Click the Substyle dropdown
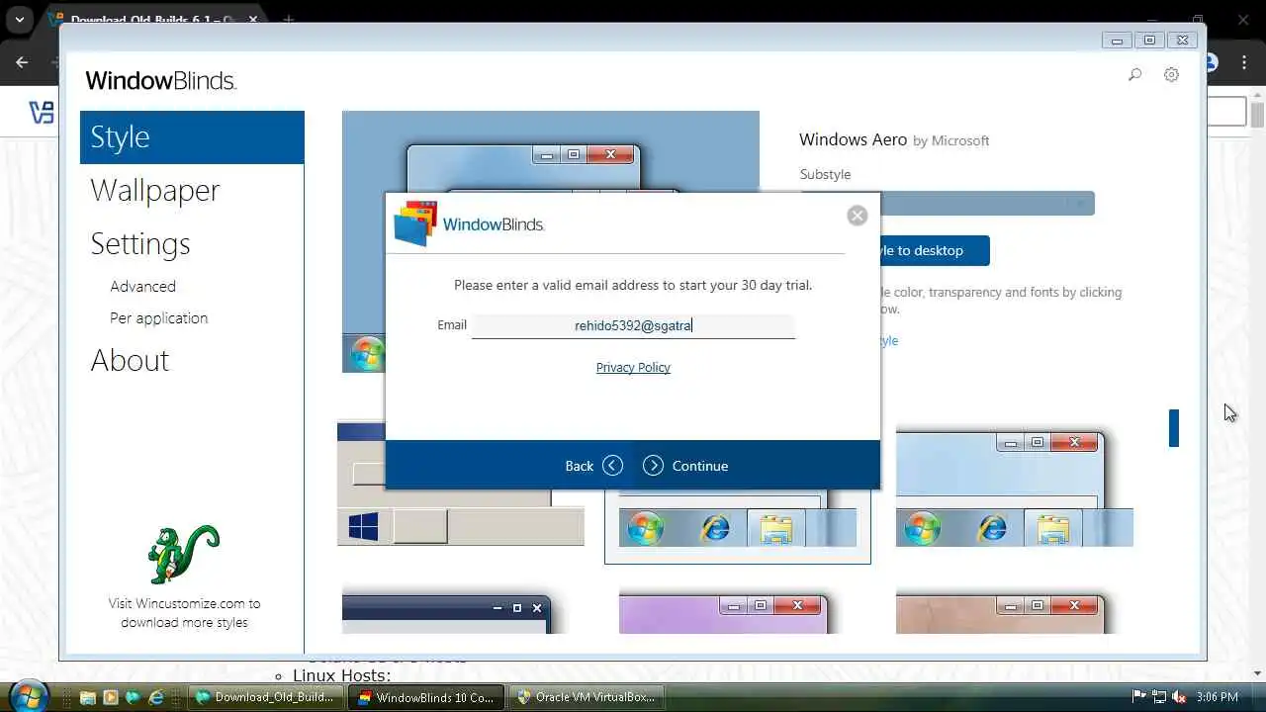 tap(948, 203)
